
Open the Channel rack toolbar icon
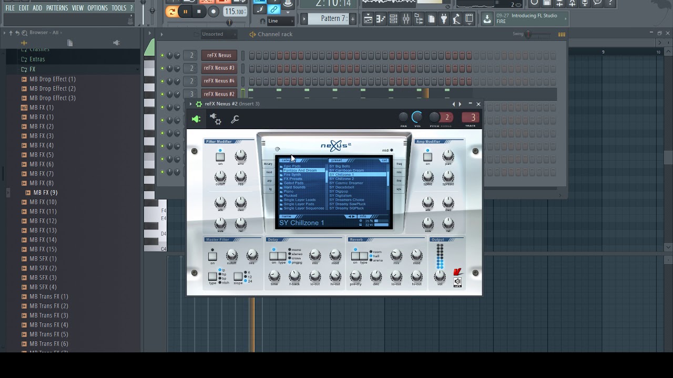point(393,19)
